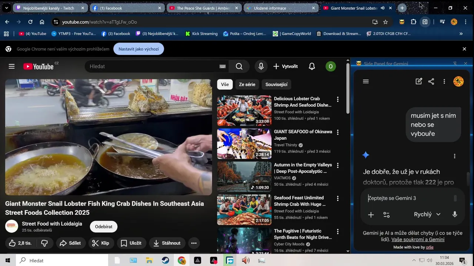Open more options for Delicious Lobster Crab video

tap(337, 99)
